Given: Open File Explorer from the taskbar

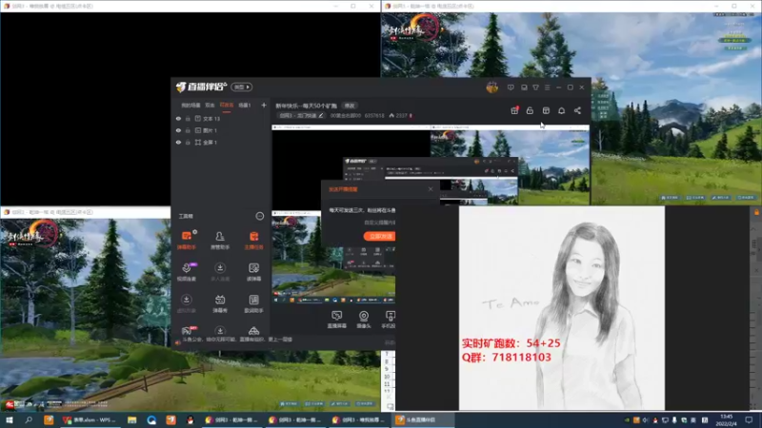Looking at the screenshot, I should 131,419.
